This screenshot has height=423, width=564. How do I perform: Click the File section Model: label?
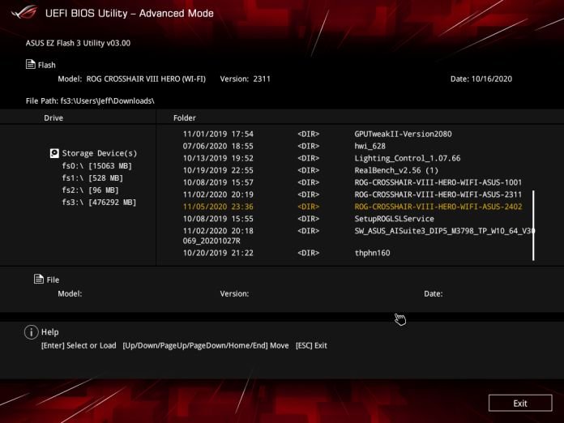[70, 294]
